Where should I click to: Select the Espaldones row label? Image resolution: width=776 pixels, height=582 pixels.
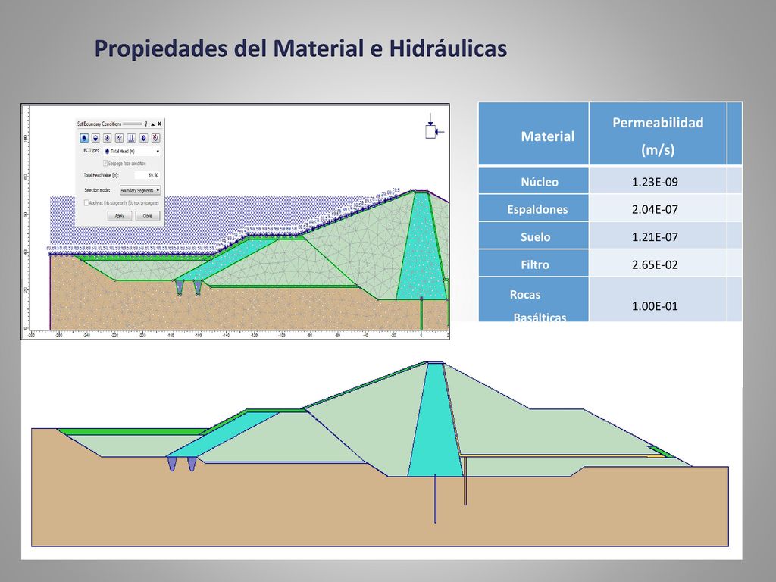pos(533,209)
